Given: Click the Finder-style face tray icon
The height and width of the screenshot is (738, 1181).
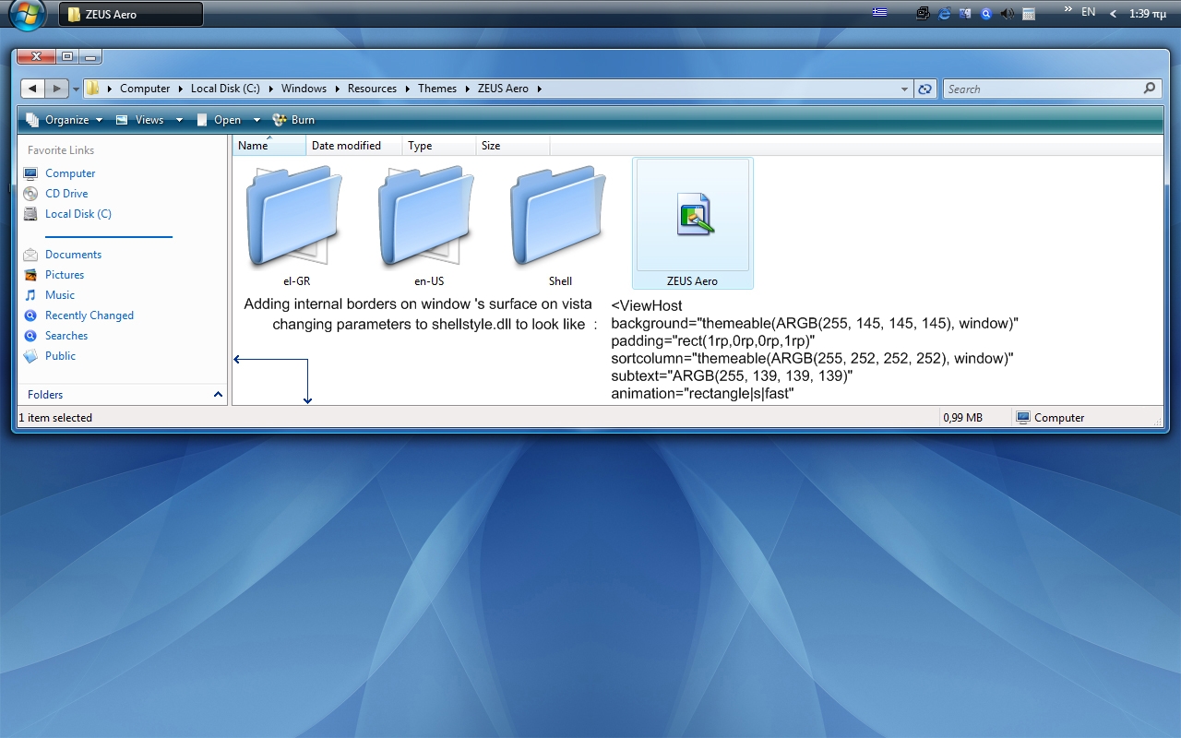Looking at the screenshot, I should pyautogui.click(x=965, y=13).
